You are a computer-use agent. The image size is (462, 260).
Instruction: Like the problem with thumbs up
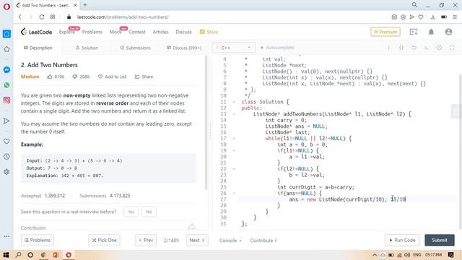point(50,77)
